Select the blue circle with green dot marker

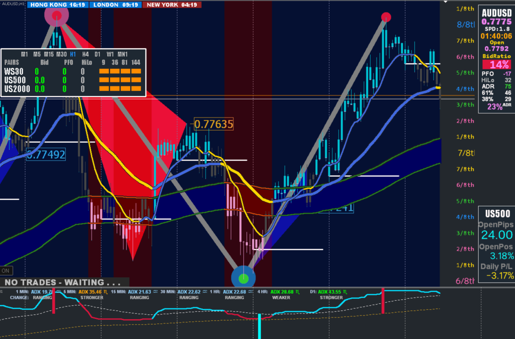(x=243, y=277)
